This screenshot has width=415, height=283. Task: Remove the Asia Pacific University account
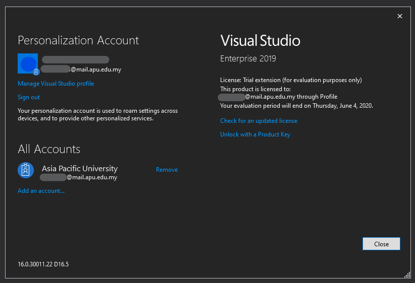click(167, 170)
